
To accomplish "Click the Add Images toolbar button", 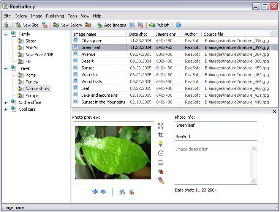I will [111, 25].
